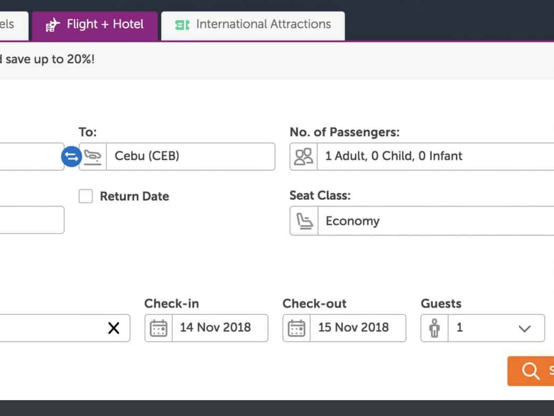Screen dimensions: 554x416
Task: Click the passengers people icon
Action: pos(304,156)
